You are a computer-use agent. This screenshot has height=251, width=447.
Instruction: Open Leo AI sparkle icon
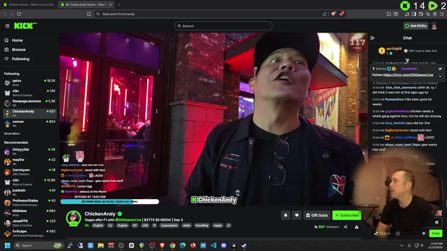coord(428,14)
